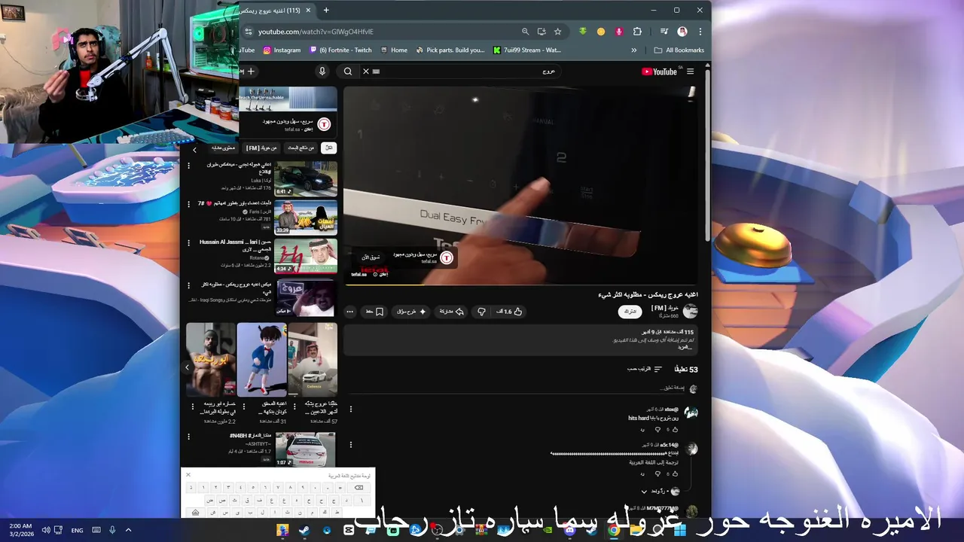The height and width of the screenshot is (542, 964).
Task: Open Chrome three-dot menu
Action: (700, 32)
